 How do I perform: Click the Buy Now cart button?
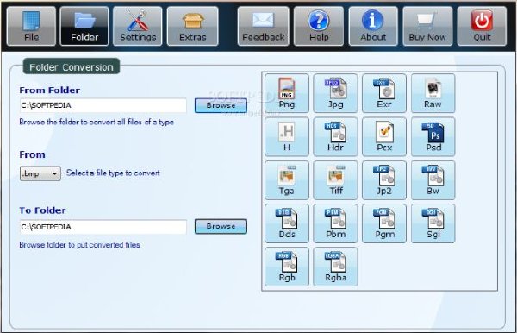[x=427, y=26]
